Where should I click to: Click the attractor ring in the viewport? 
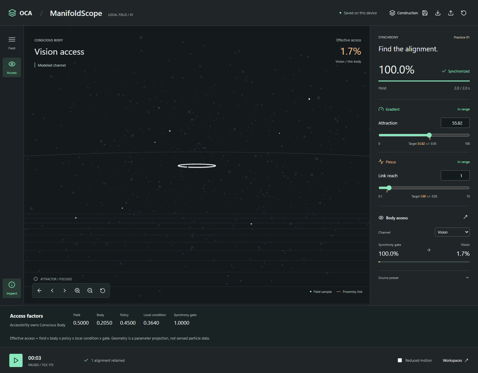click(x=197, y=166)
